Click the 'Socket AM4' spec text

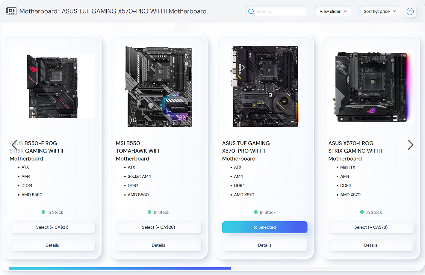pyautogui.click(x=139, y=176)
